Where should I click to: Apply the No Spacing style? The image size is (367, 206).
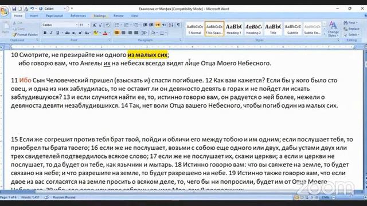(214, 29)
